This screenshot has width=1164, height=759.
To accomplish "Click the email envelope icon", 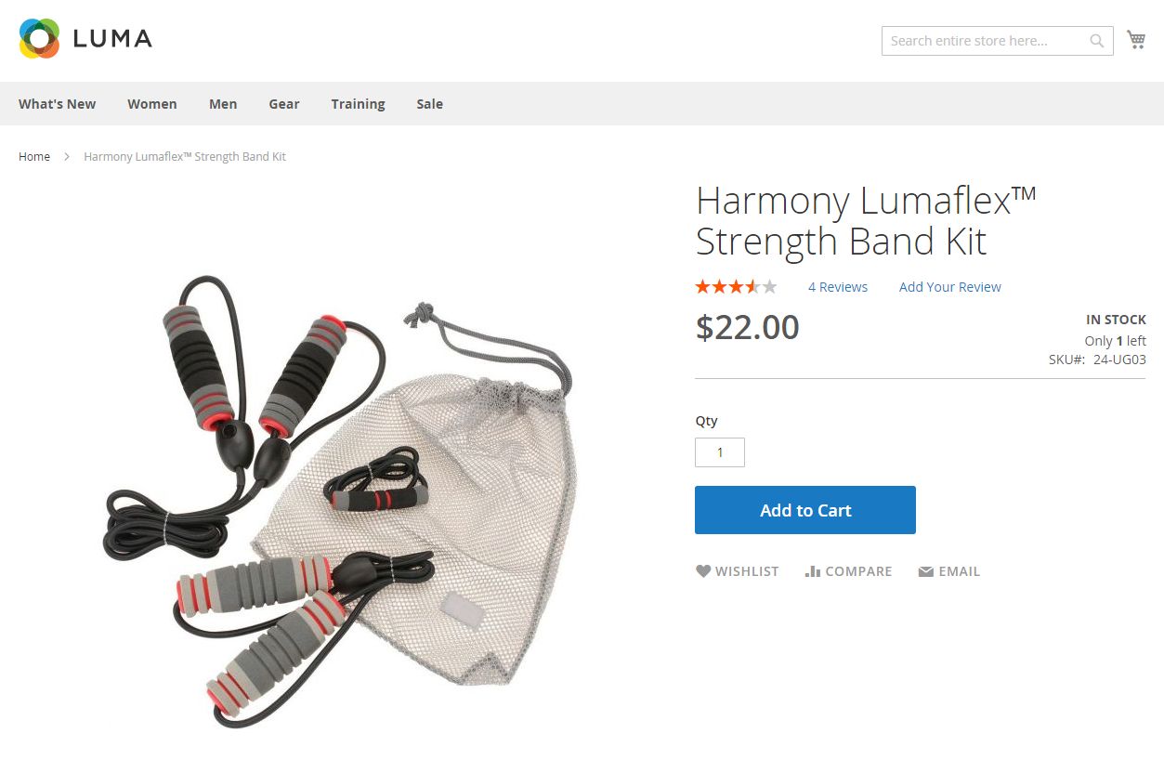I will (925, 571).
